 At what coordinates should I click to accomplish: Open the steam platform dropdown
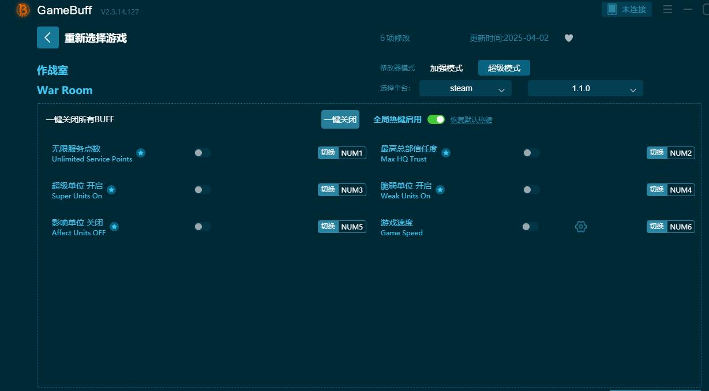coord(465,88)
